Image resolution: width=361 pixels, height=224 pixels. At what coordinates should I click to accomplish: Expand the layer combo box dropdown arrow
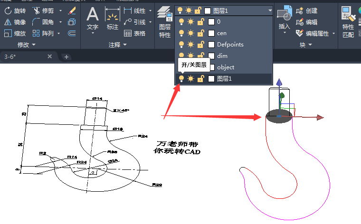coord(270,10)
